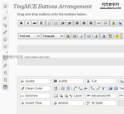Click the align left button
The image size is (124, 114).
tap(77, 23)
